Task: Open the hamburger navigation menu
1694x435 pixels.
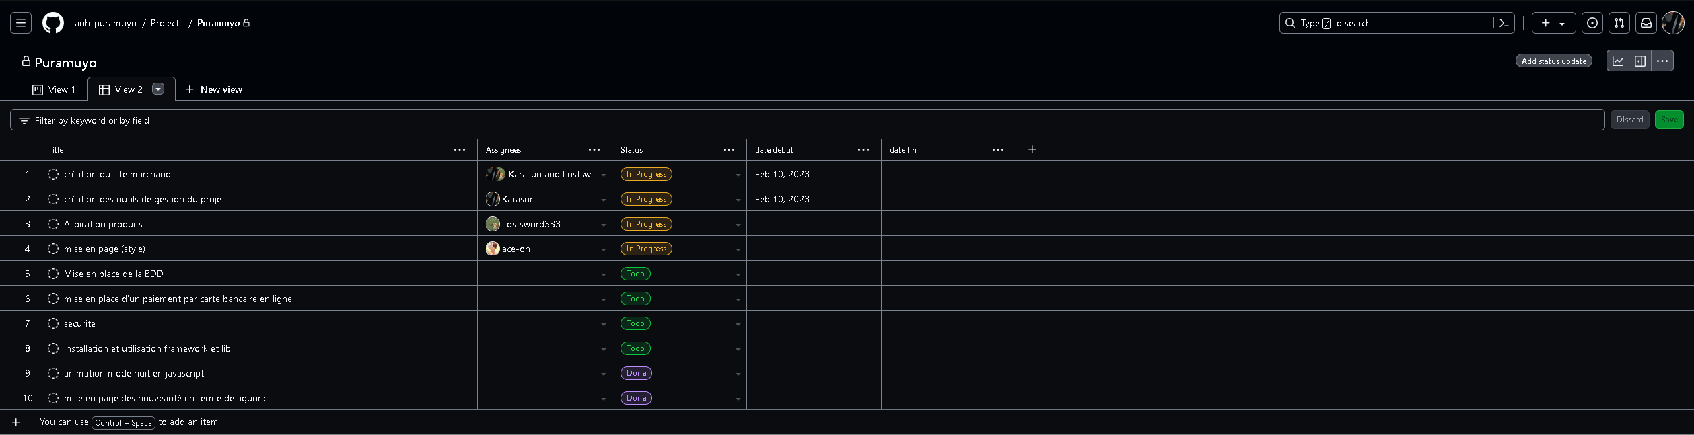Action: (21, 23)
